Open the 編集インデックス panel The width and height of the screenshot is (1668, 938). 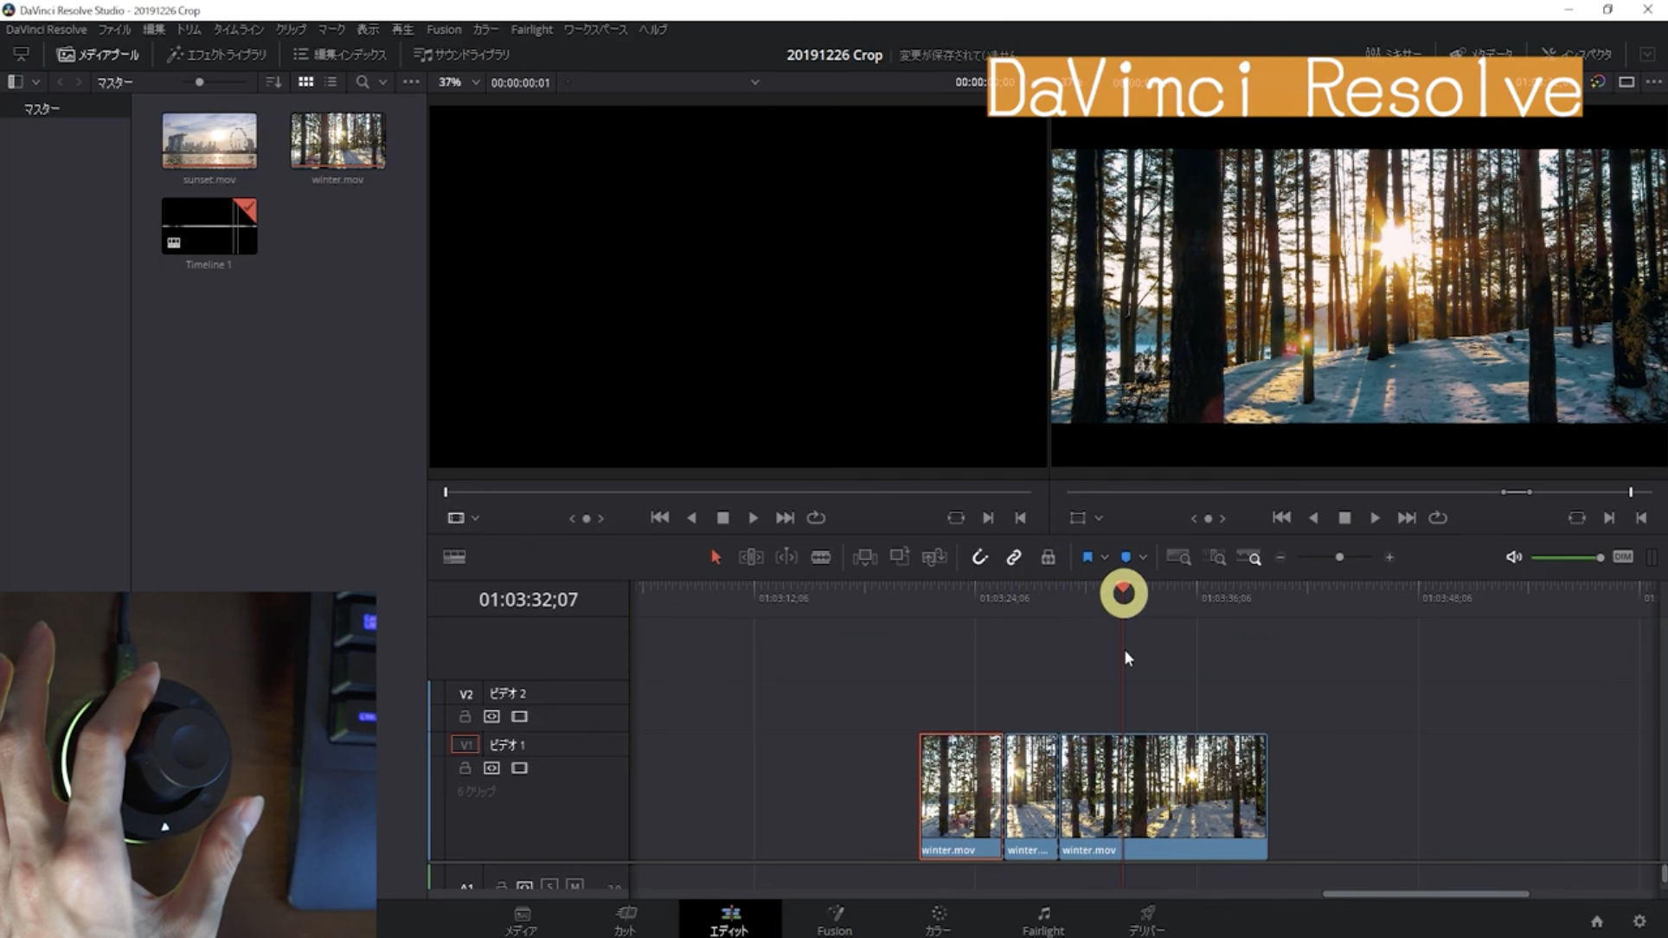point(339,54)
